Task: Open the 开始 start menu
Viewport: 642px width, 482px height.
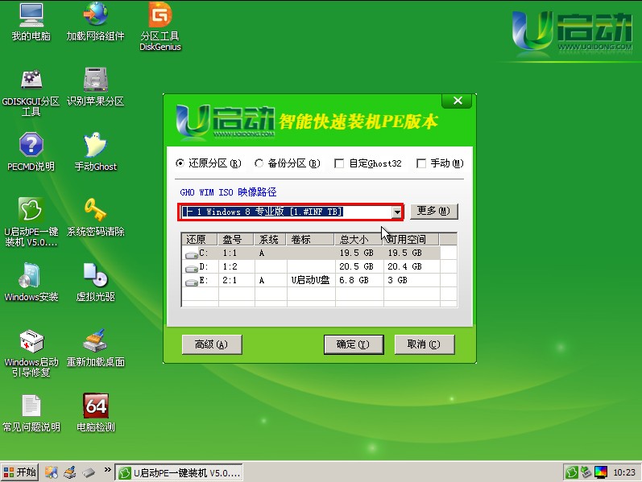Action: coord(20,472)
